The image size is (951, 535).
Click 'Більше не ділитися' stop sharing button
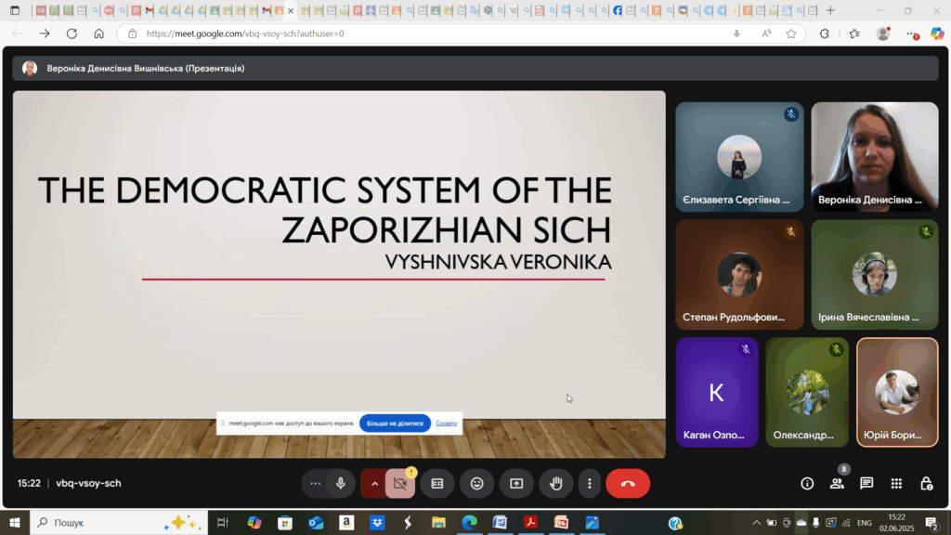(x=395, y=424)
